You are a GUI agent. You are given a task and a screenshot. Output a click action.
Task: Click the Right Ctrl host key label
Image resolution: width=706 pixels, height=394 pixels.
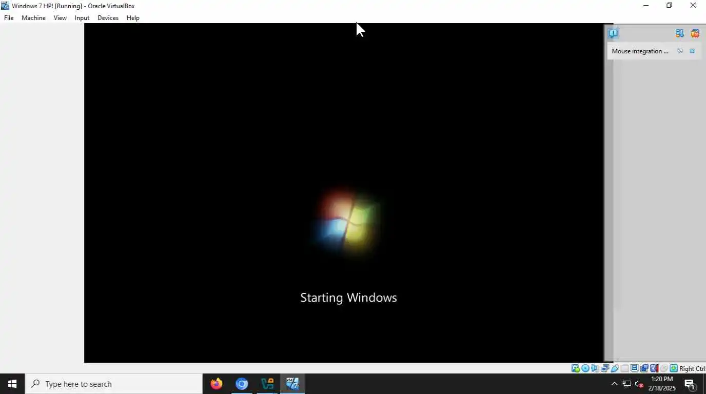[692, 368]
